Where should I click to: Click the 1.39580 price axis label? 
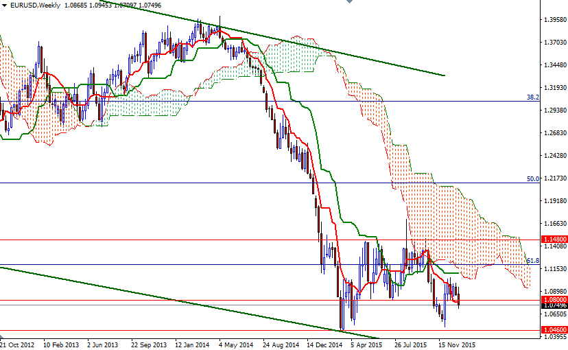tap(555, 20)
